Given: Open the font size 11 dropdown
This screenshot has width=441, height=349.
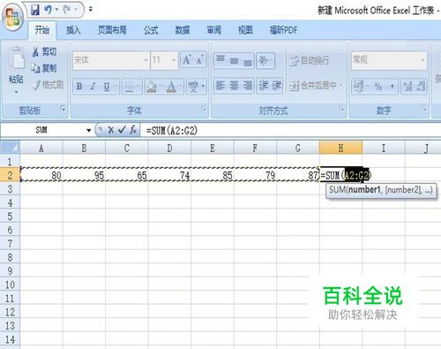Looking at the screenshot, I should tap(174, 60).
